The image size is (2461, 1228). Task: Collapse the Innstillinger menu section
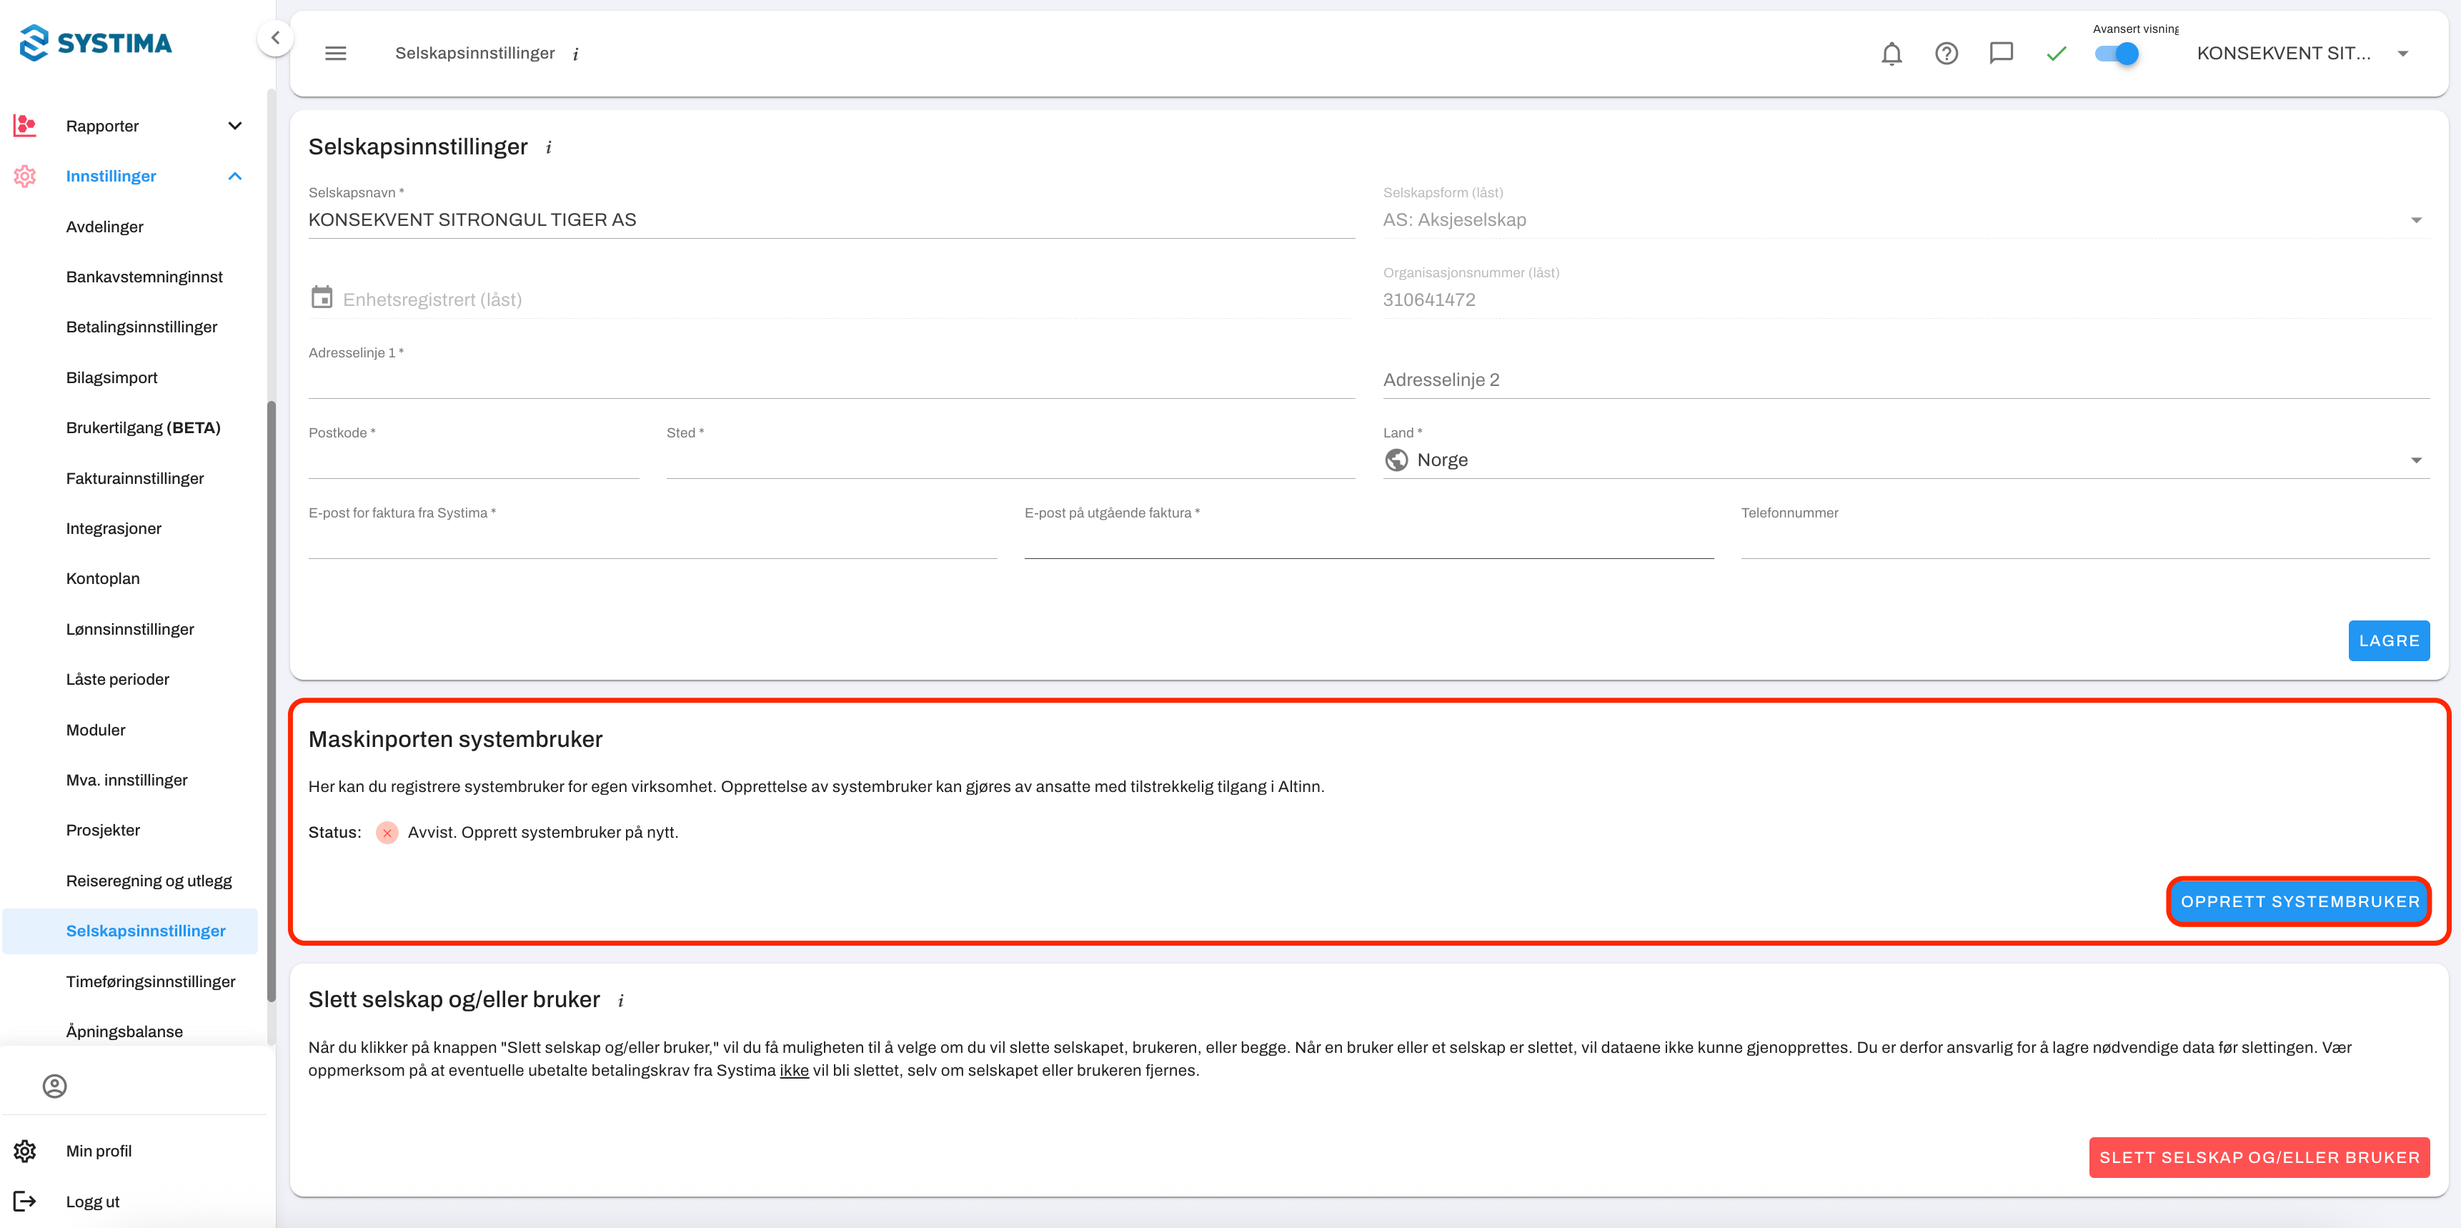tap(235, 176)
